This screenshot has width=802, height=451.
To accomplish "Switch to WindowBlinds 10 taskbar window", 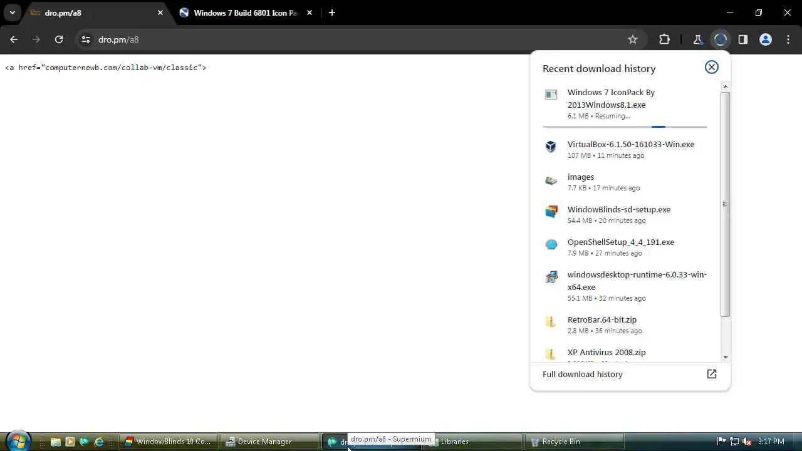I will click(169, 442).
